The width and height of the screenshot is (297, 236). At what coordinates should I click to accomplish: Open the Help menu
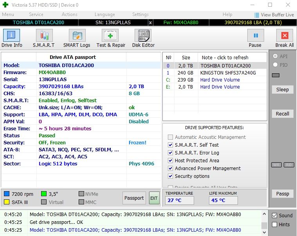tap(227, 14)
